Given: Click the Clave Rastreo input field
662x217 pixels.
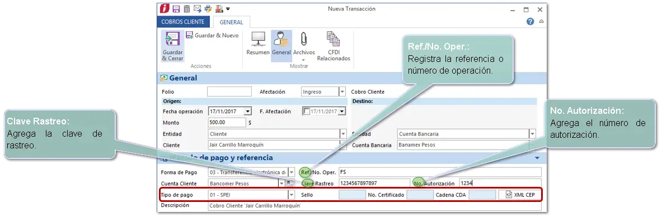Looking at the screenshot, I should pos(374,184).
